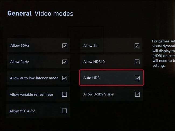Screen dimensions: 175x131
Task: Enable the Allow YCC 4:2:2 checkbox
Action: click(x=64, y=111)
